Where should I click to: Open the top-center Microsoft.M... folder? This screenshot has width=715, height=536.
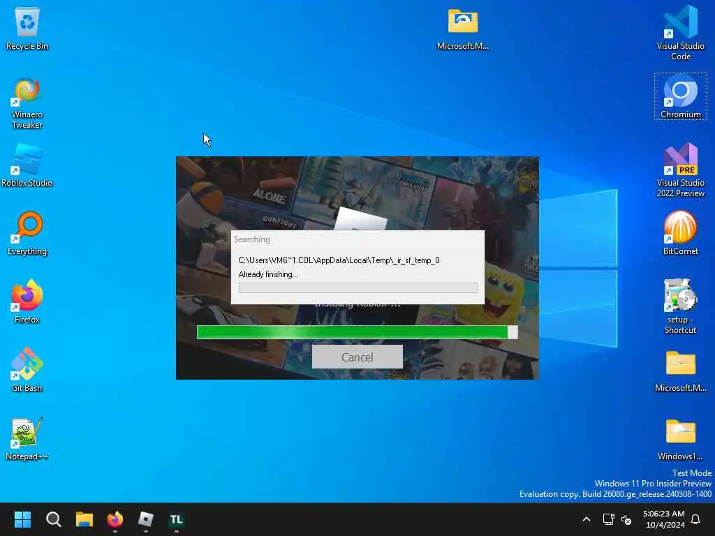coord(463,28)
